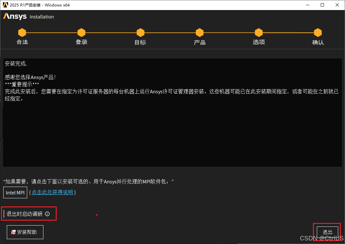The height and width of the screenshot is (244, 345).
Task: Click the 产品 step hexagon icon
Action: [x=200, y=32]
